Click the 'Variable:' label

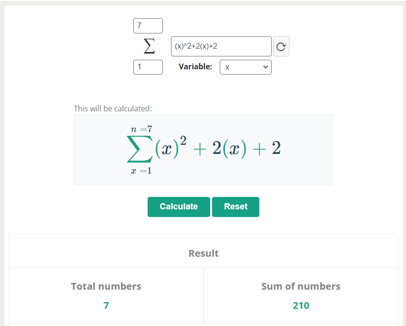point(195,67)
